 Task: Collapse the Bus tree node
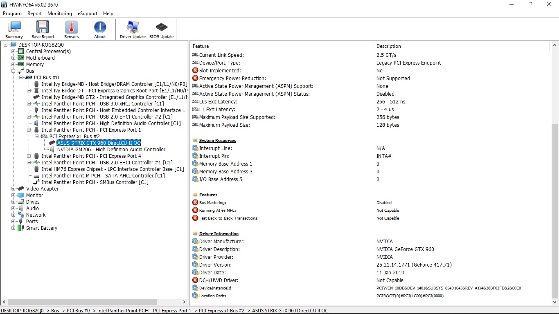pos(14,71)
